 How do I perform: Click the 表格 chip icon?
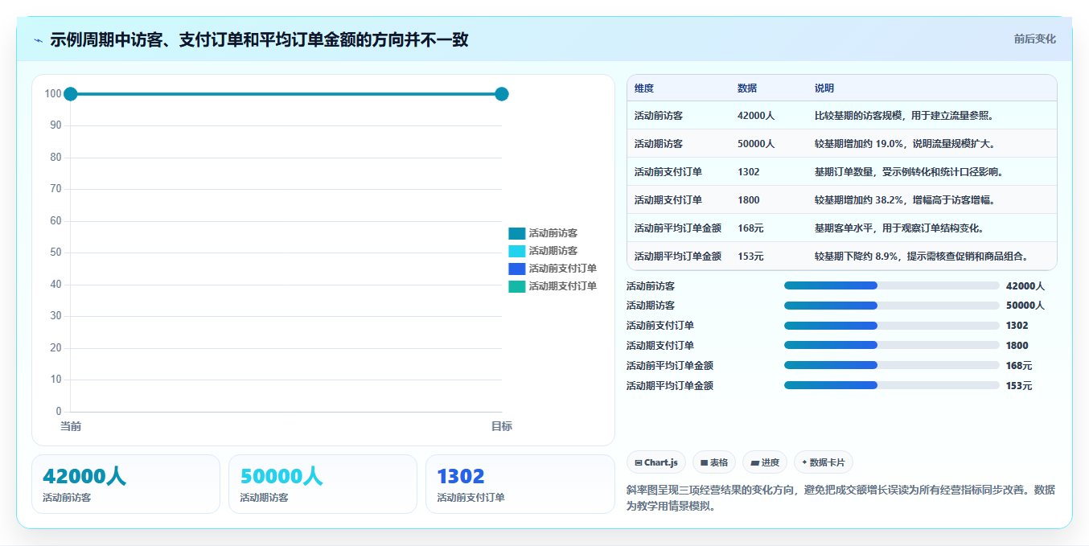pyautogui.click(x=704, y=462)
